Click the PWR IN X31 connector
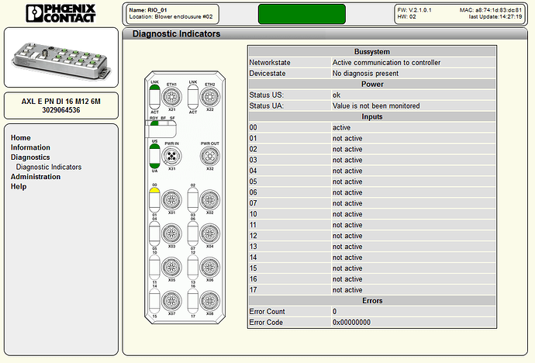 pyautogui.click(x=171, y=155)
